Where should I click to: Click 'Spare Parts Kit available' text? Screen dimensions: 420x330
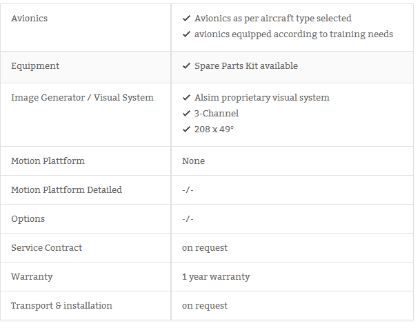point(246,66)
